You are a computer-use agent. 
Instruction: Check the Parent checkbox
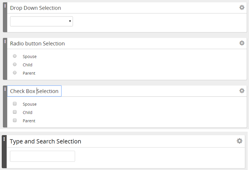(14, 120)
